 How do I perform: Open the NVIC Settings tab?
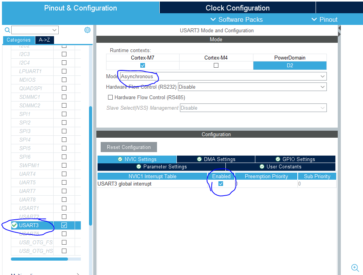137,159
